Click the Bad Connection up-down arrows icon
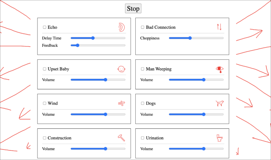This screenshot has height=160, width=271. [219, 27]
